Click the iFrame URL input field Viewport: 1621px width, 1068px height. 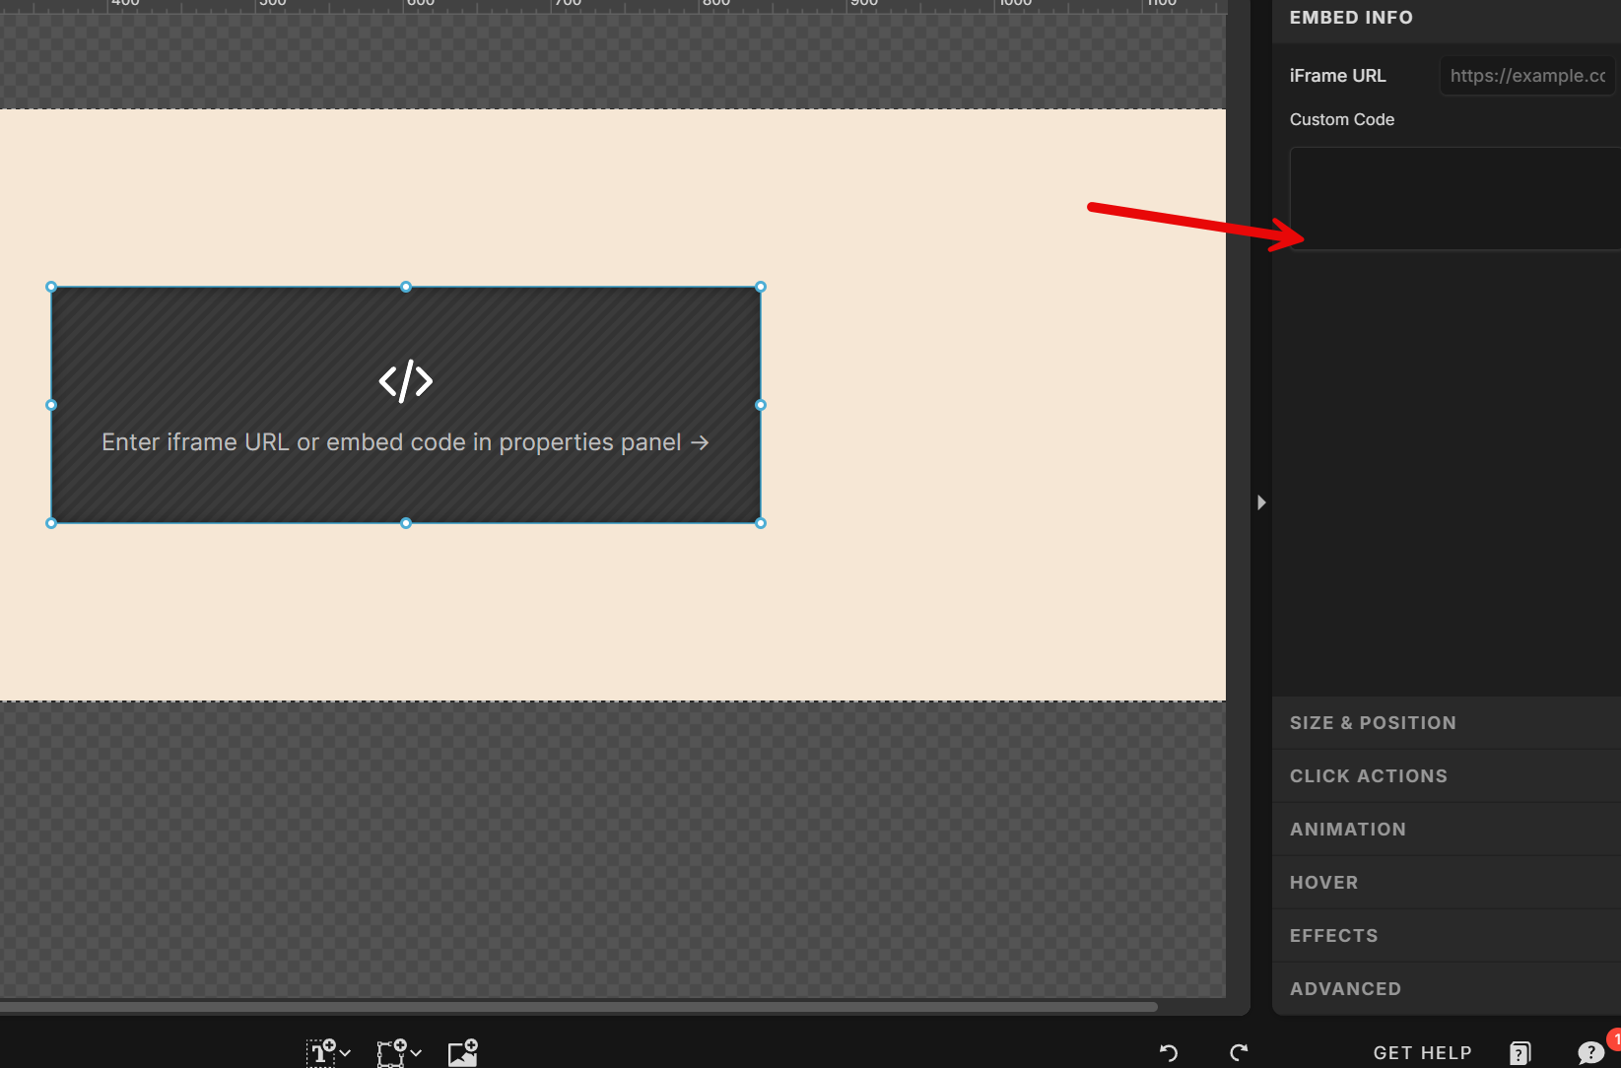[x=1526, y=75]
